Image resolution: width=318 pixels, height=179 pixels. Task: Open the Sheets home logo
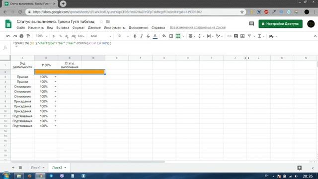tap(8, 24)
